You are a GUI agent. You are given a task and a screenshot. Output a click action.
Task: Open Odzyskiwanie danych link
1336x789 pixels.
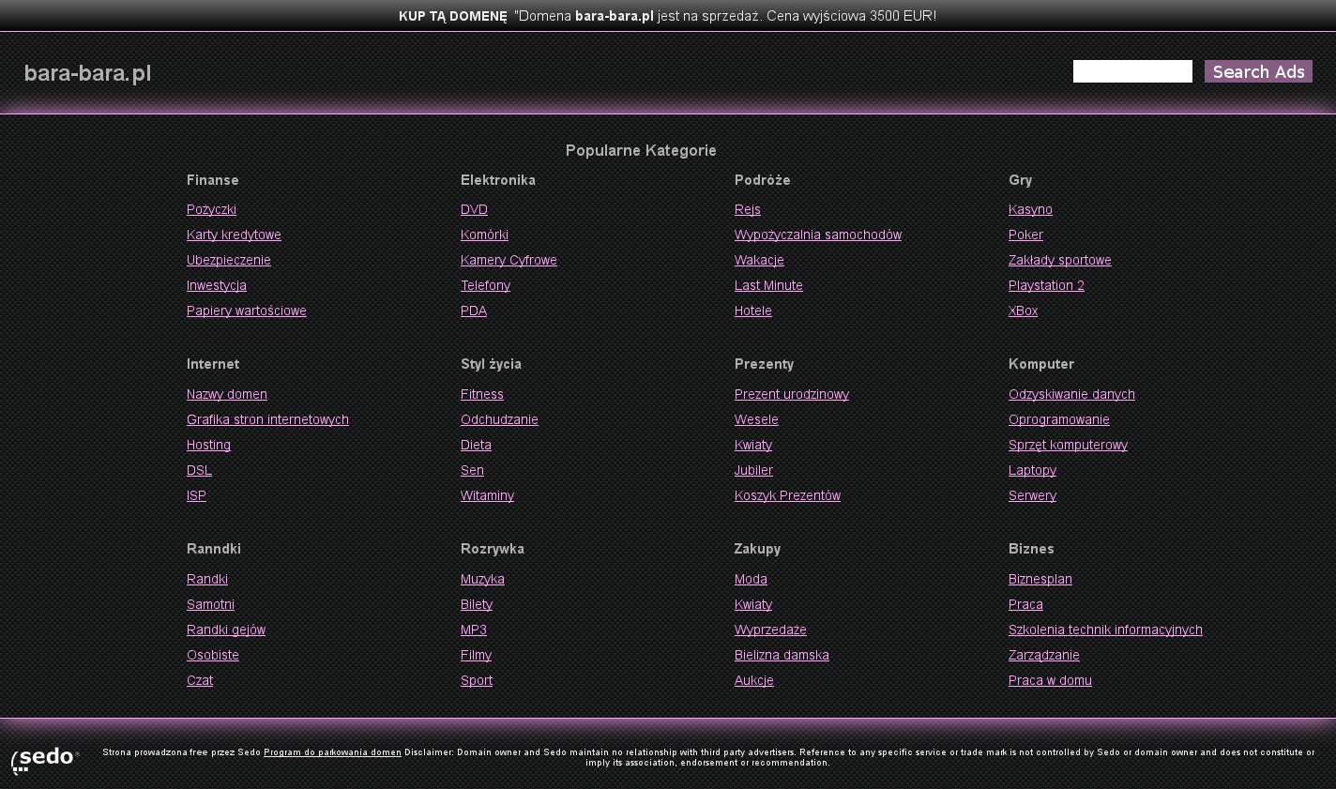(1071, 394)
